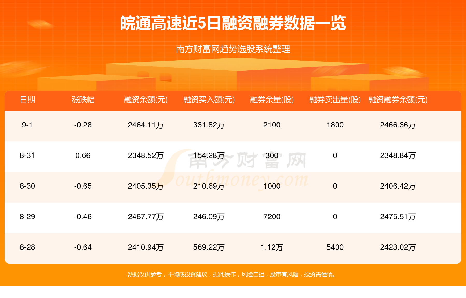The height and width of the screenshot is (298, 466).
Task: Click the 涨跌幅 column header
Action: (x=83, y=100)
